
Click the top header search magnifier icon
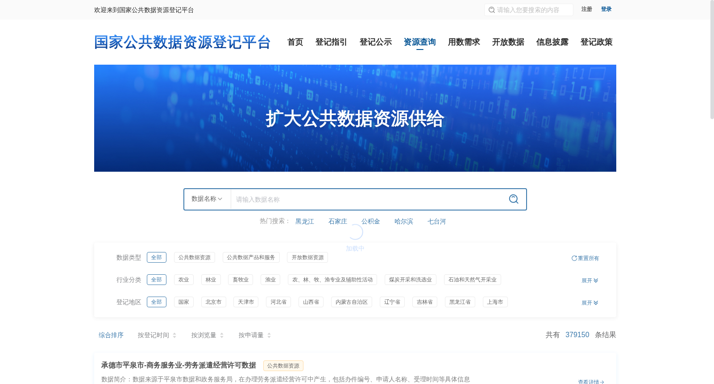click(492, 10)
